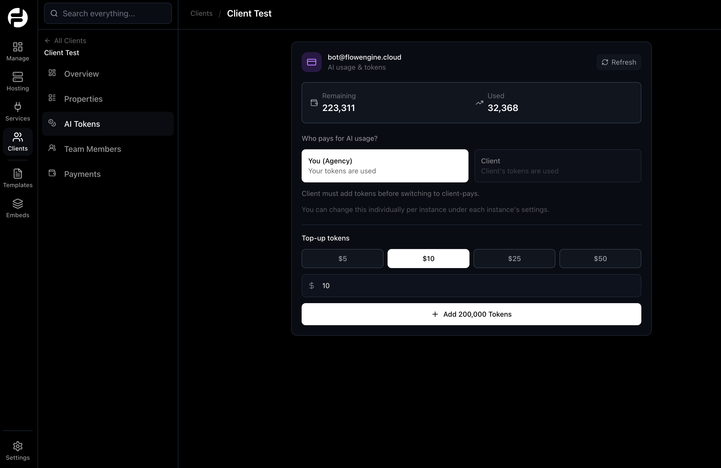Open the Payments menu item
721x468 pixels.
pos(82,174)
